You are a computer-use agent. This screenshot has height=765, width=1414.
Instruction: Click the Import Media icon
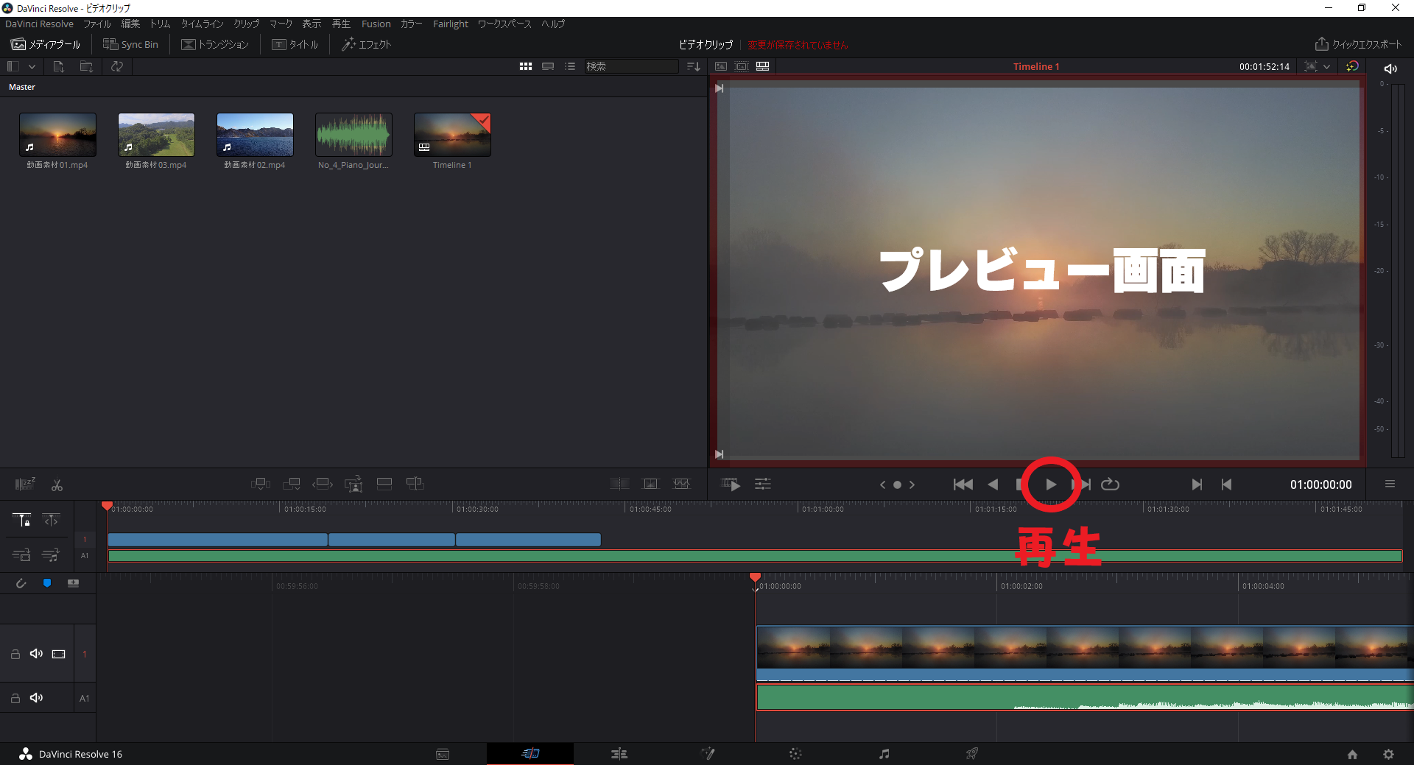(x=58, y=66)
